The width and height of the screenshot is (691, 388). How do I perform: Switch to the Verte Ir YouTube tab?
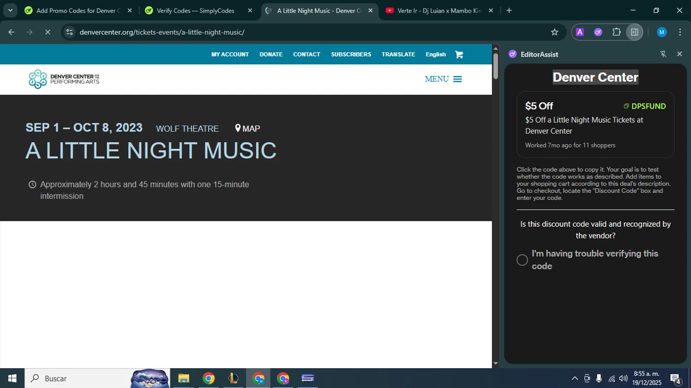pos(439,11)
